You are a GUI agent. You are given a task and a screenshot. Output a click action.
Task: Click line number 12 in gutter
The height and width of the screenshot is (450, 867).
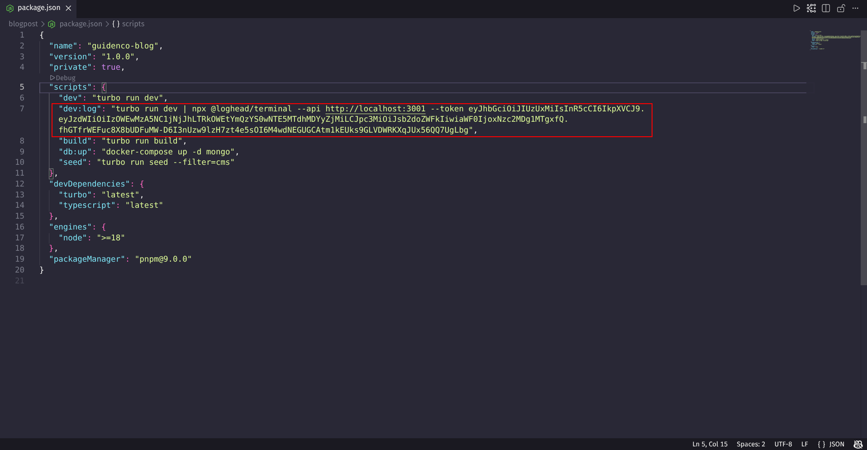point(19,184)
